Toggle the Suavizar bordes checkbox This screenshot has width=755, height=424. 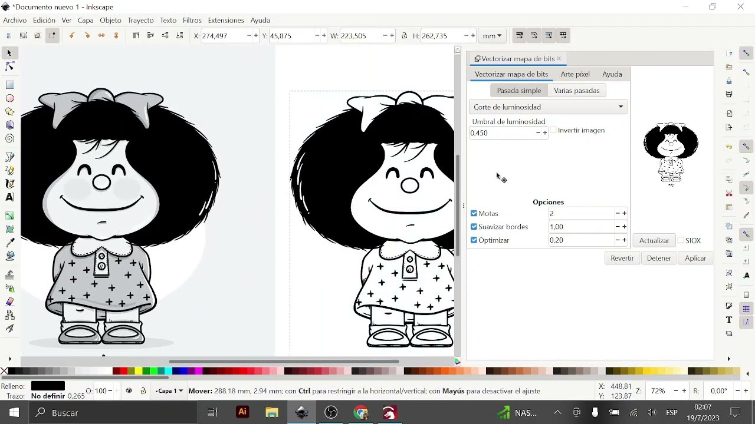click(474, 227)
